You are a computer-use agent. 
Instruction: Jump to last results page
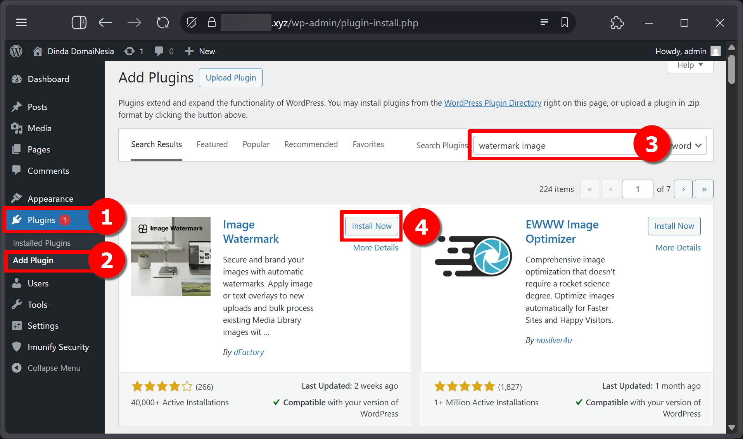click(x=704, y=189)
